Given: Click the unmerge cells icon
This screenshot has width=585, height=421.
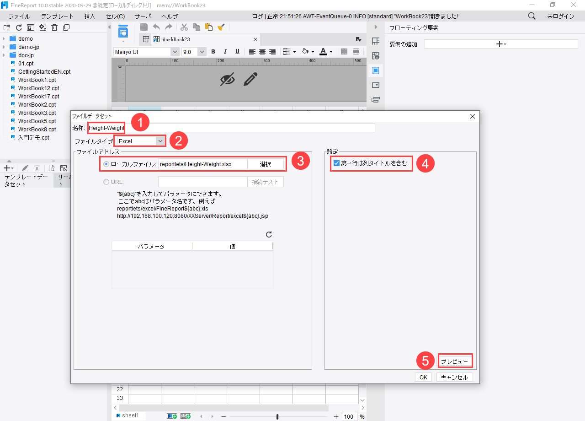Looking at the screenshot, I should pyautogui.click(x=356, y=52).
